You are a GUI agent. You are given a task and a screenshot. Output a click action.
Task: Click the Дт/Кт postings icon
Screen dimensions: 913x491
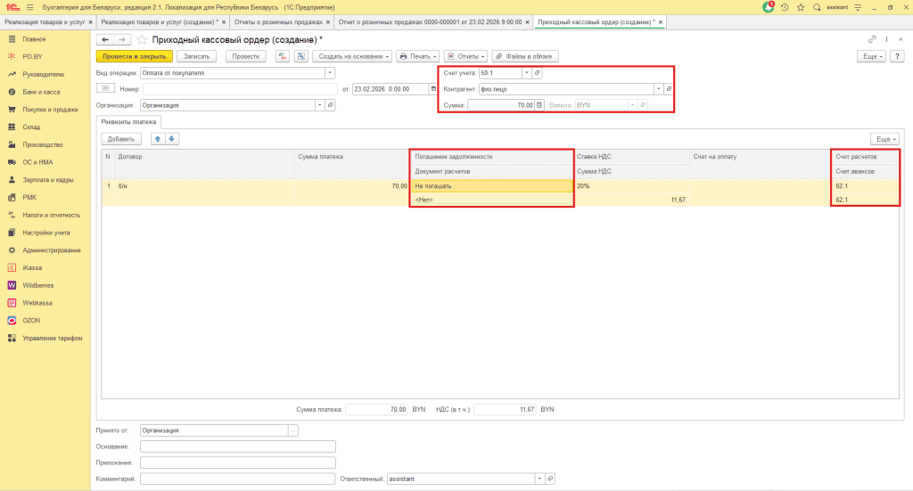(x=282, y=56)
